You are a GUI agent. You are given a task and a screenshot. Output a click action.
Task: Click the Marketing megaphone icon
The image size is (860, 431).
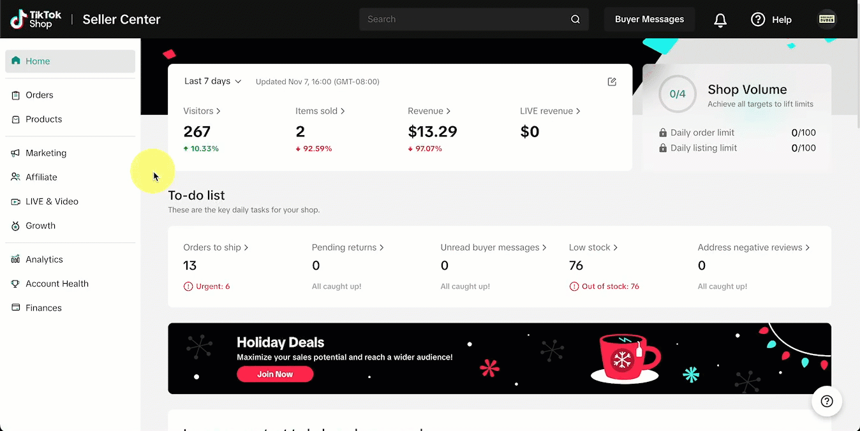[x=15, y=153]
